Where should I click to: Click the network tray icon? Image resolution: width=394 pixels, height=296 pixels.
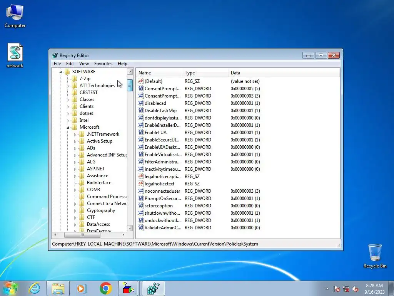tap(346, 289)
